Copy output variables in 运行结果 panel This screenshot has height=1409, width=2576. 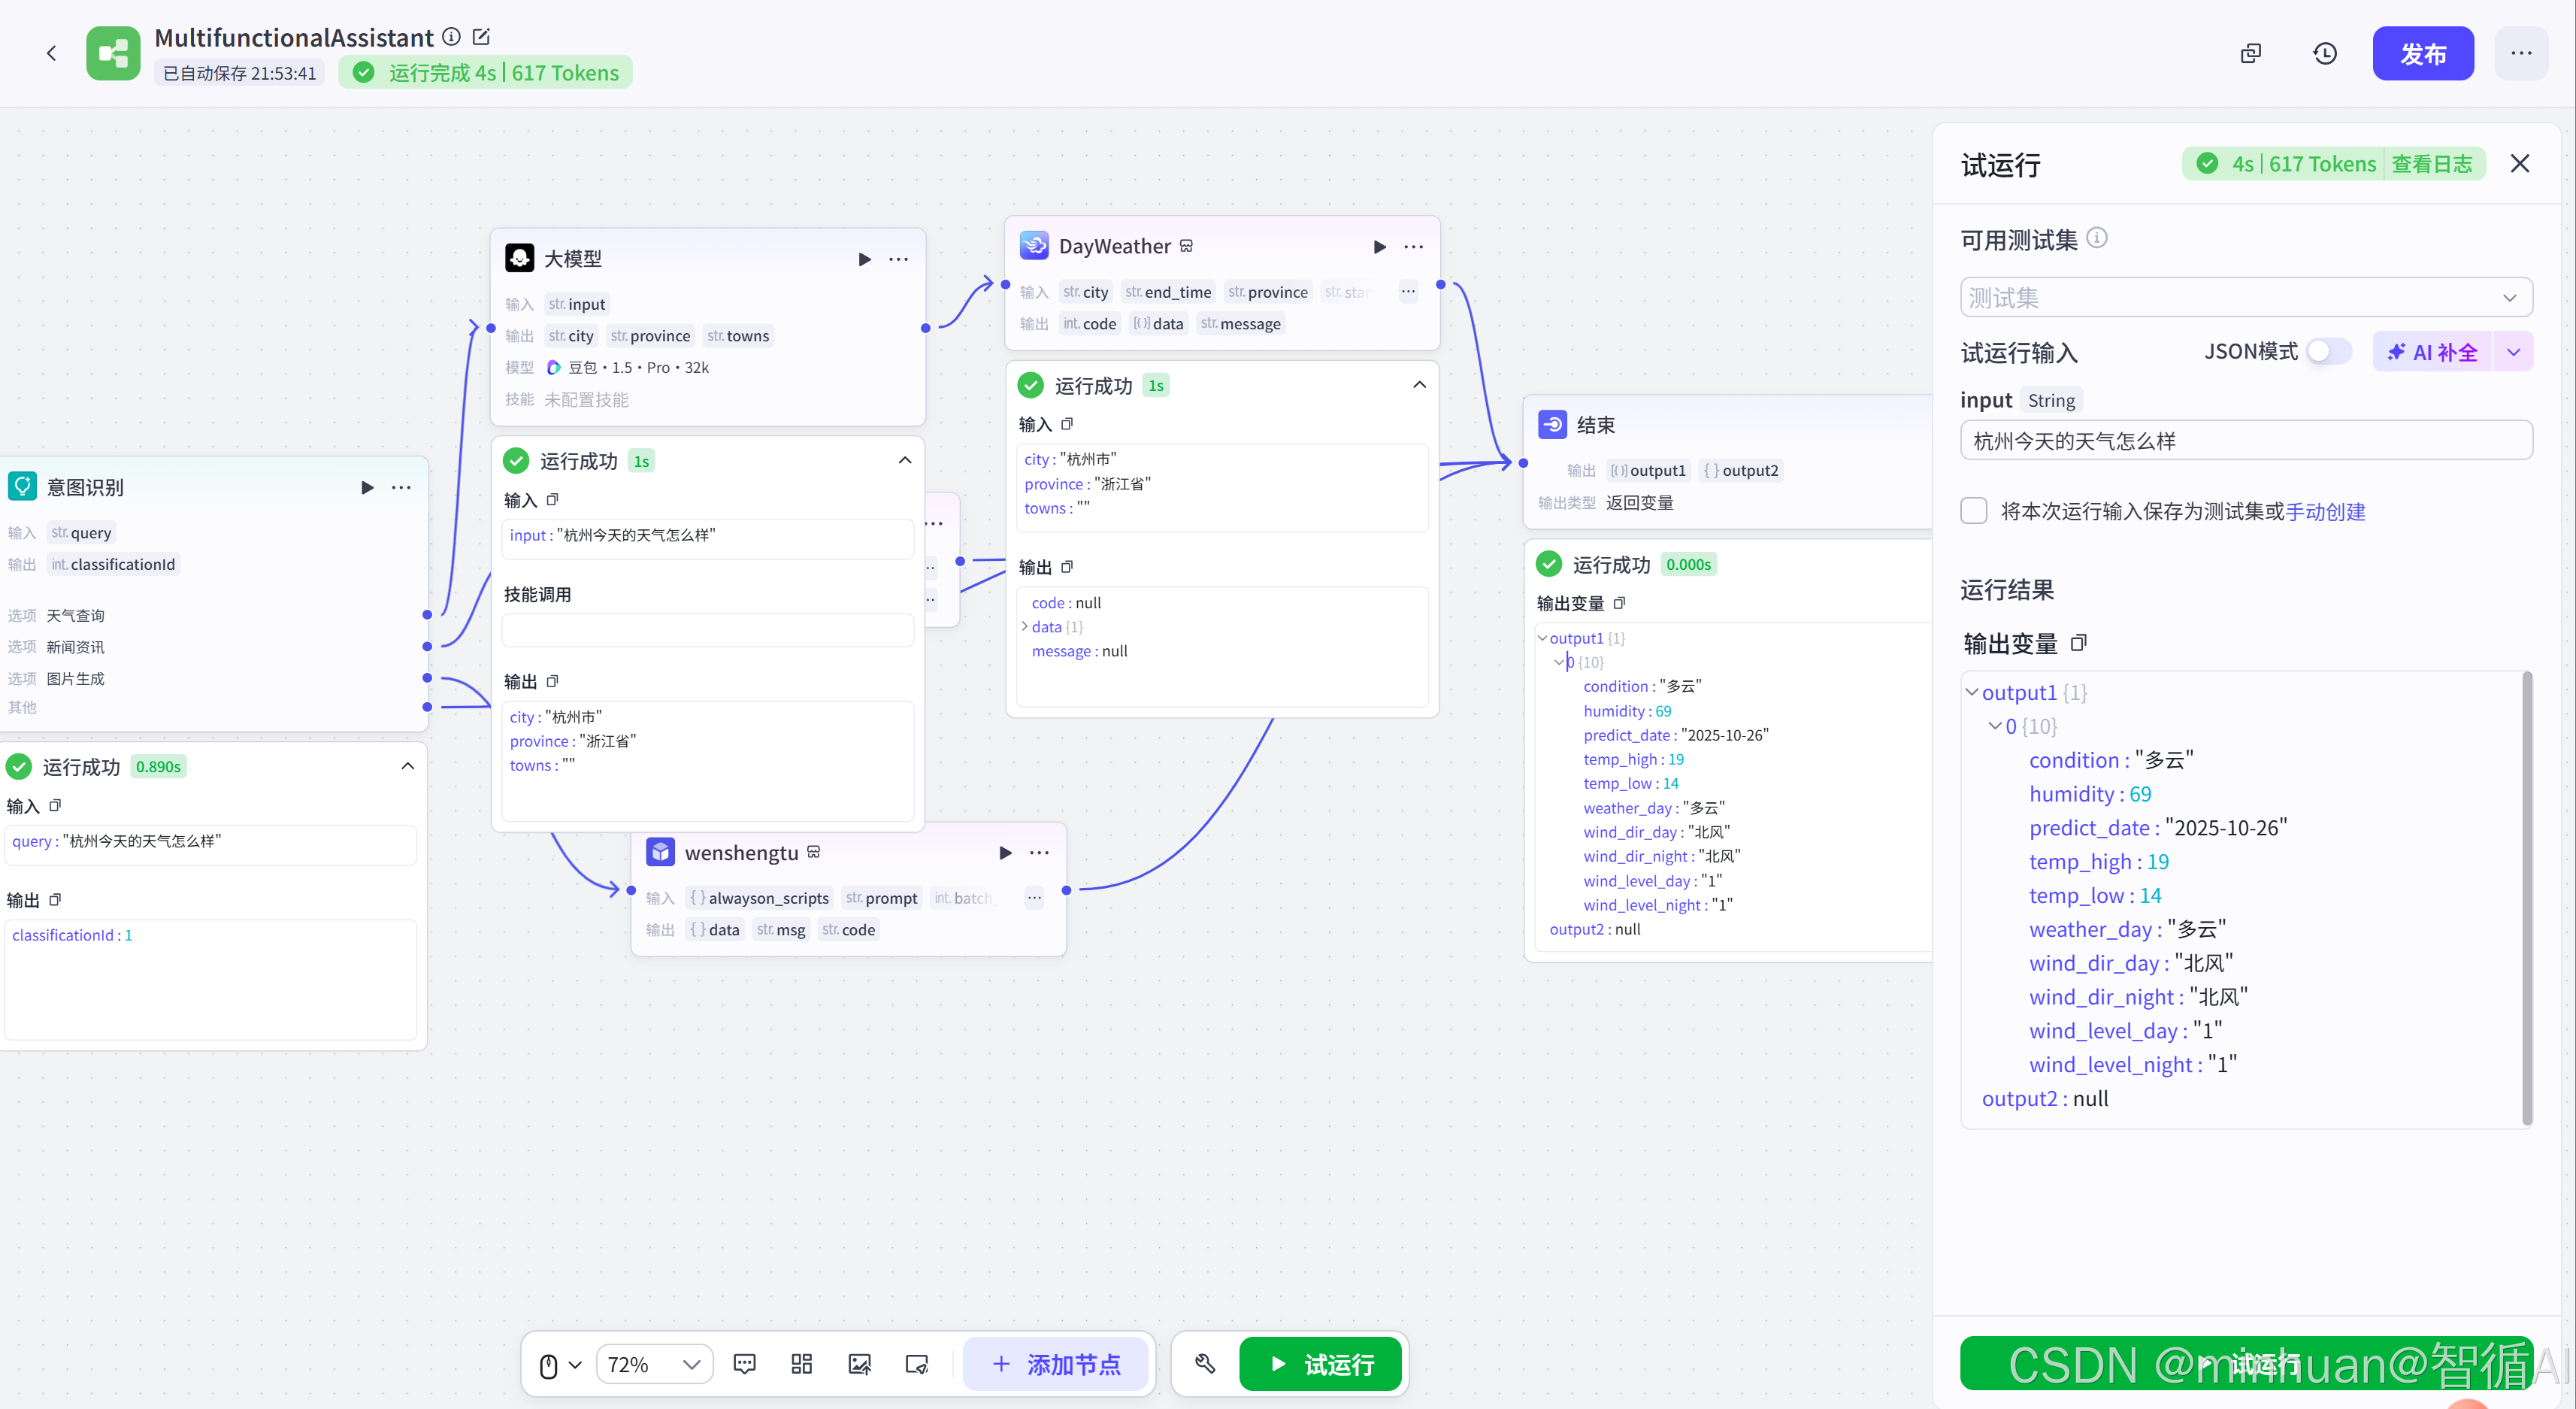[x=2079, y=643]
